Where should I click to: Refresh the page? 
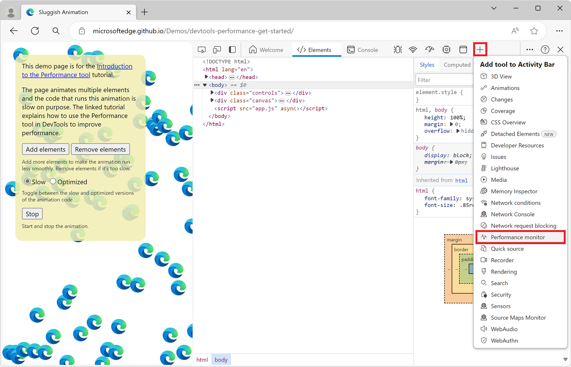[35, 31]
